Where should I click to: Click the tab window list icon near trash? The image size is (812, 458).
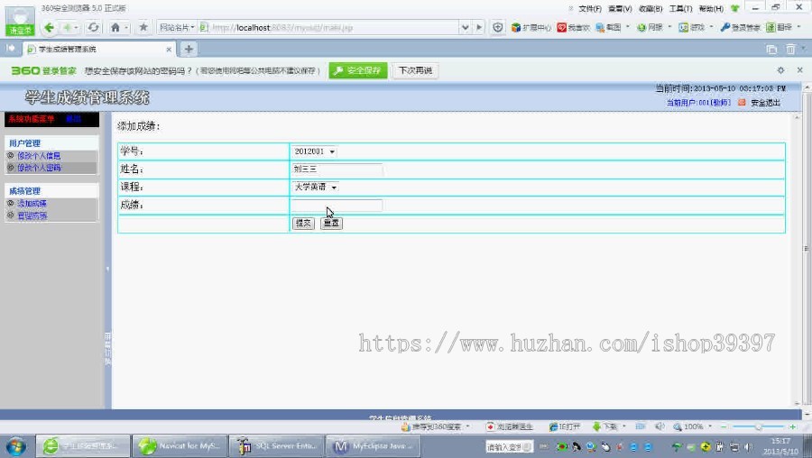(x=771, y=50)
